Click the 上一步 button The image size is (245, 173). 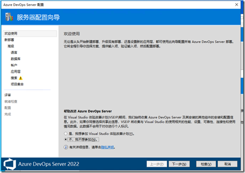pyautogui.click(x=157, y=164)
